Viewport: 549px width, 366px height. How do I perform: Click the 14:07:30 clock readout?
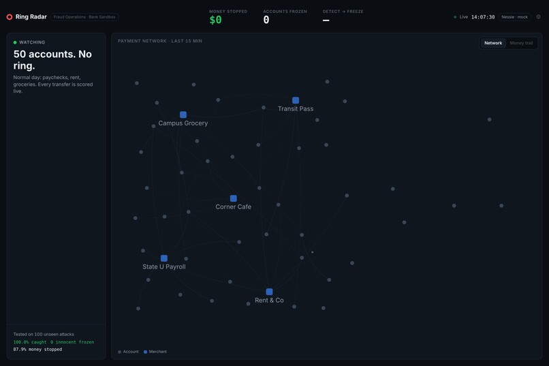click(483, 17)
